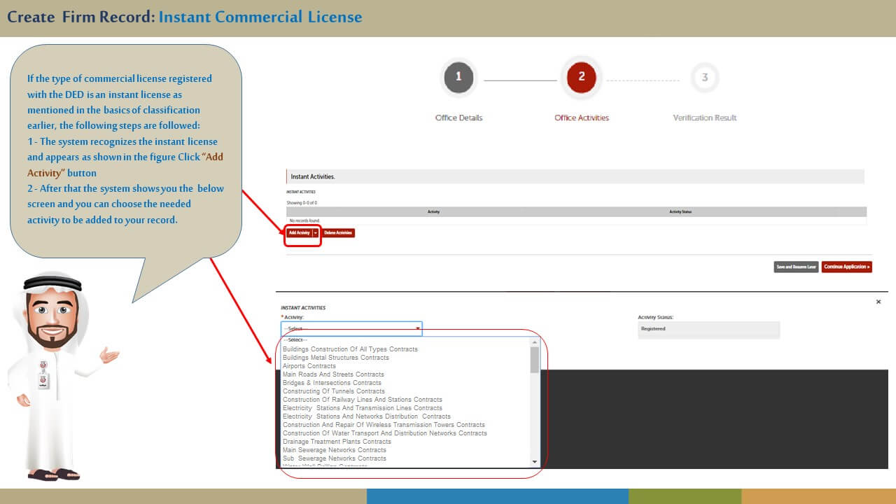The image size is (896, 504).
Task: Close the Instant Activities dialog with X
Action: tap(878, 302)
